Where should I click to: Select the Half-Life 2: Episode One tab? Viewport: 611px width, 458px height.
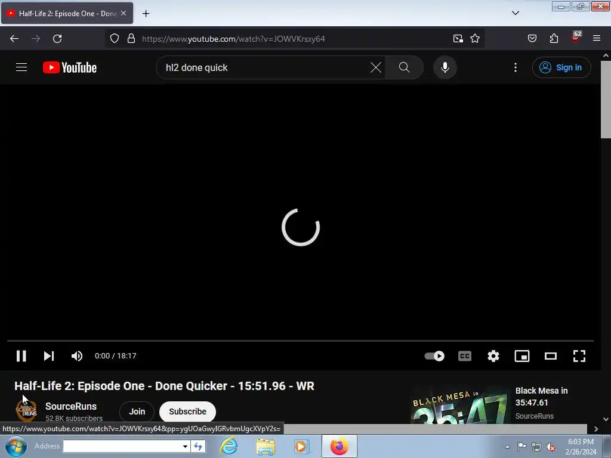coord(67,13)
